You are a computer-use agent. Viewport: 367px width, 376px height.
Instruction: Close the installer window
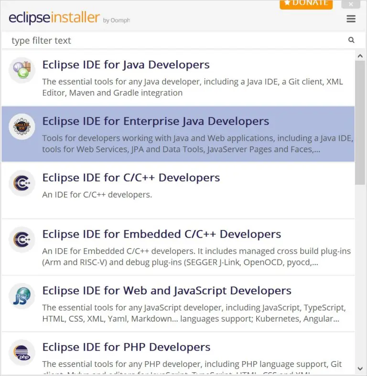[x=351, y=4]
